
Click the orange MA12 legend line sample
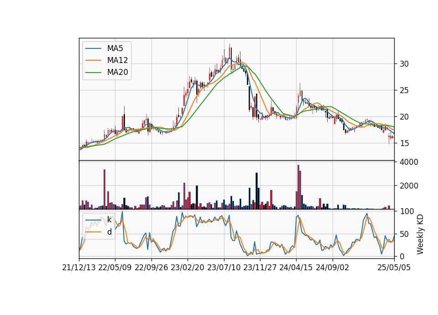coord(93,60)
